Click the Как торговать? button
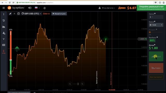166x93 pixels. pyautogui.click(x=156, y=77)
